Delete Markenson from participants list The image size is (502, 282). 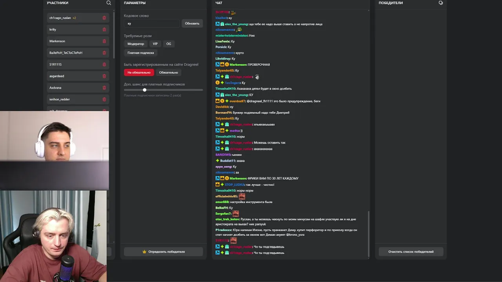click(x=104, y=41)
